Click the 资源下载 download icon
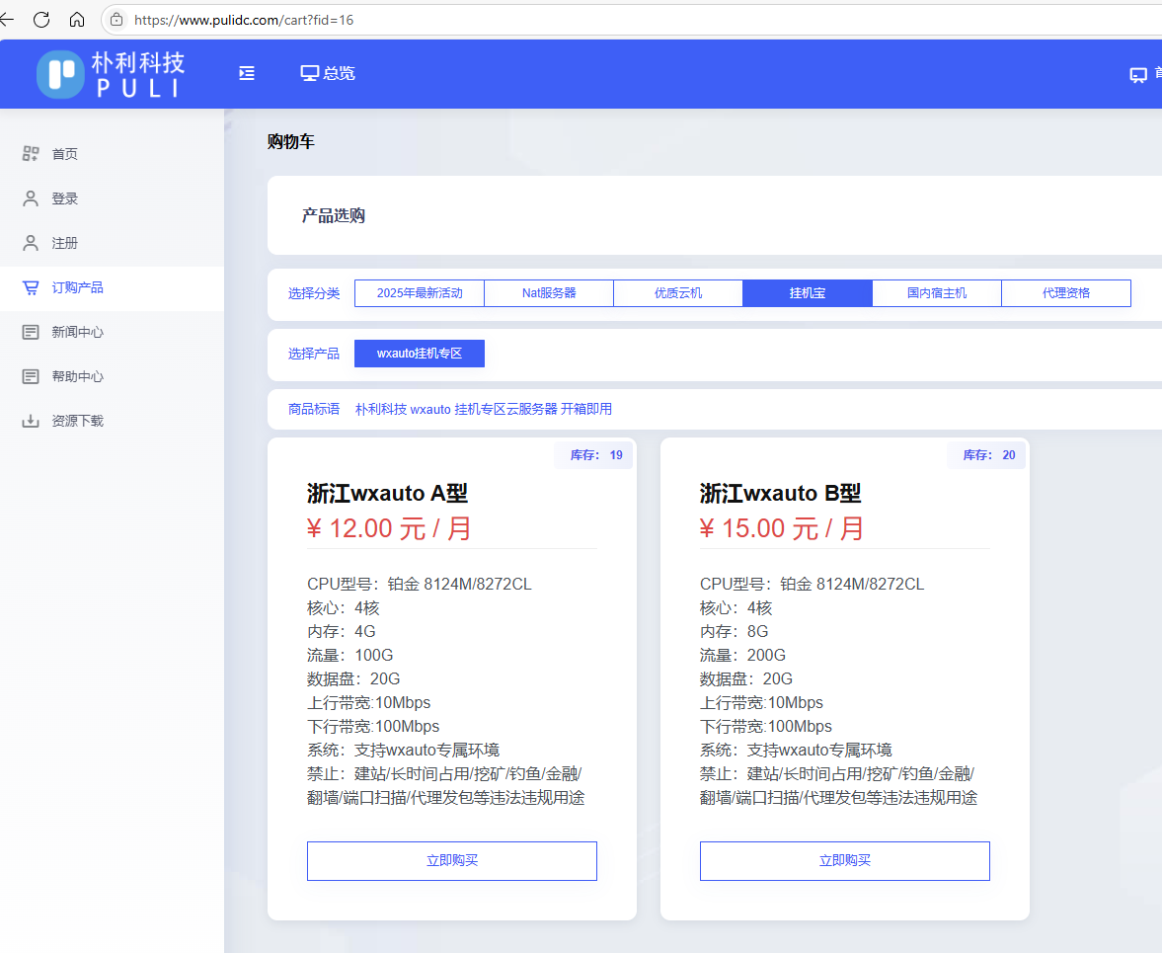Image resolution: width=1162 pixels, height=953 pixels. 31,421
